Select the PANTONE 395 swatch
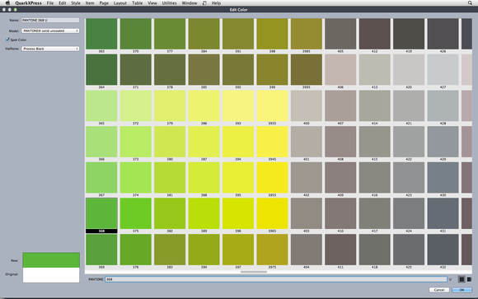Viewport: 478px width, 299px height. (238, 178)
